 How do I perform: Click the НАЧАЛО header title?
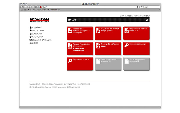tap(72, 20)
